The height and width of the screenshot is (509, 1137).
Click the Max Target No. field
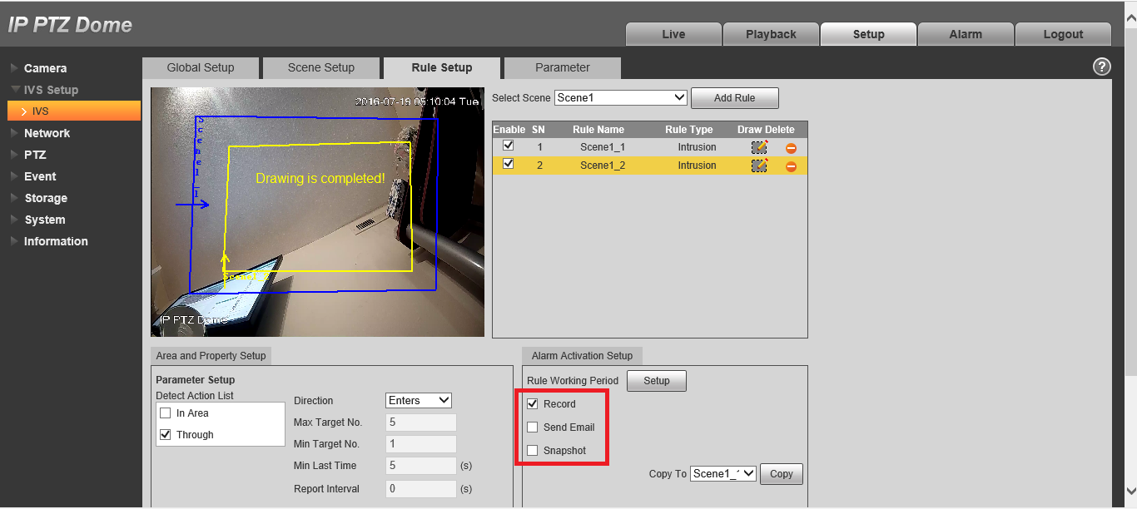tap(421, 423)
